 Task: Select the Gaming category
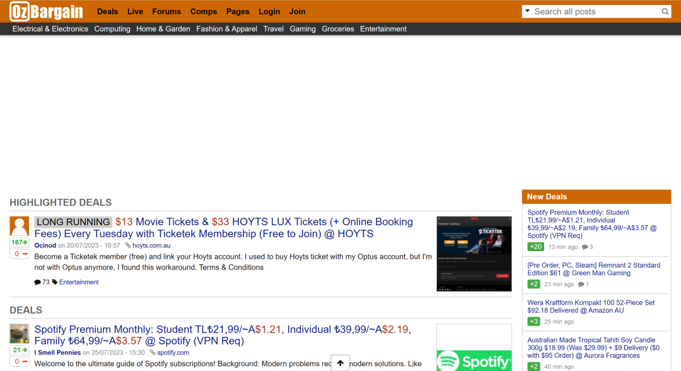pos(302,28)
